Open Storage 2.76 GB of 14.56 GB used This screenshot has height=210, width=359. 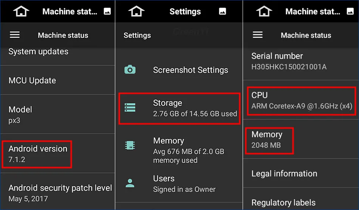pos(179,108)
